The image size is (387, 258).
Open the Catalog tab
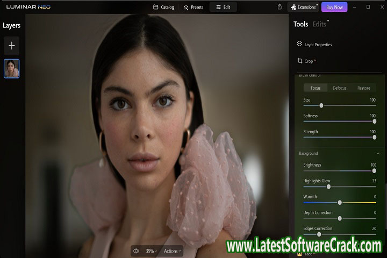[163, 7]
